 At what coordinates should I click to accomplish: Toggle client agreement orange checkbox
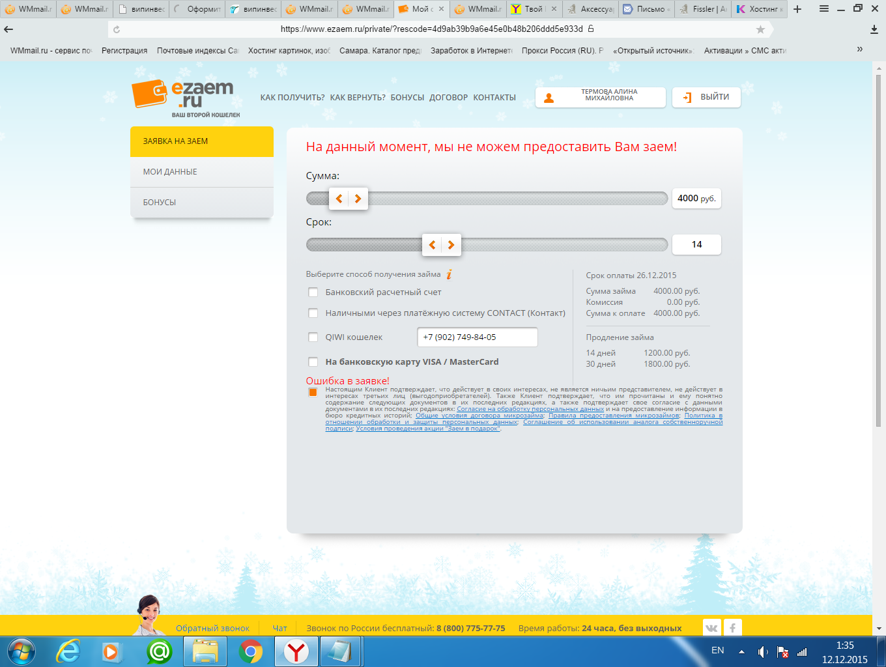point(313,392)
